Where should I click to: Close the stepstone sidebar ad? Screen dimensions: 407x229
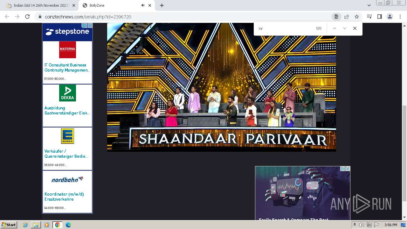pos(90,25)
